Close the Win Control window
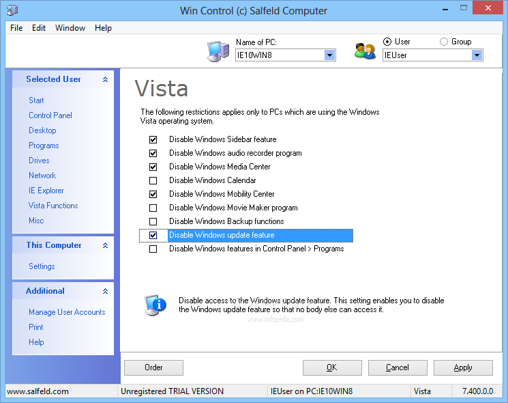This screenshot has width=508, height=403. point(488,8)
